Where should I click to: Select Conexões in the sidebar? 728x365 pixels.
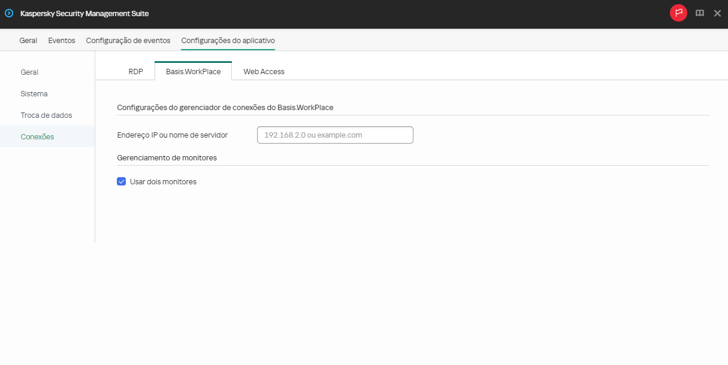(x=37, y=136)
